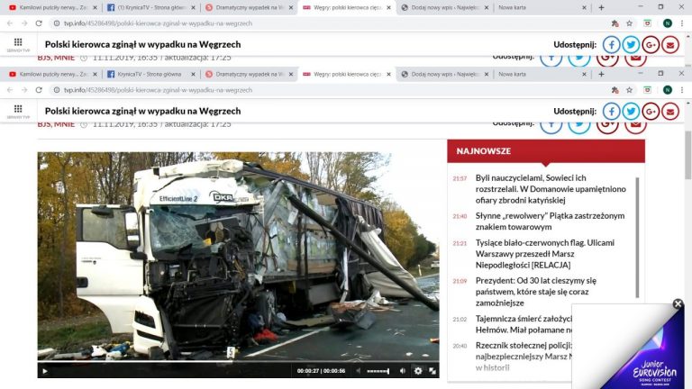Go forward using topmost browser toolbar arrow
This screenshot has height=389, width=692.
pyautogui.click(x=24, y=23)
